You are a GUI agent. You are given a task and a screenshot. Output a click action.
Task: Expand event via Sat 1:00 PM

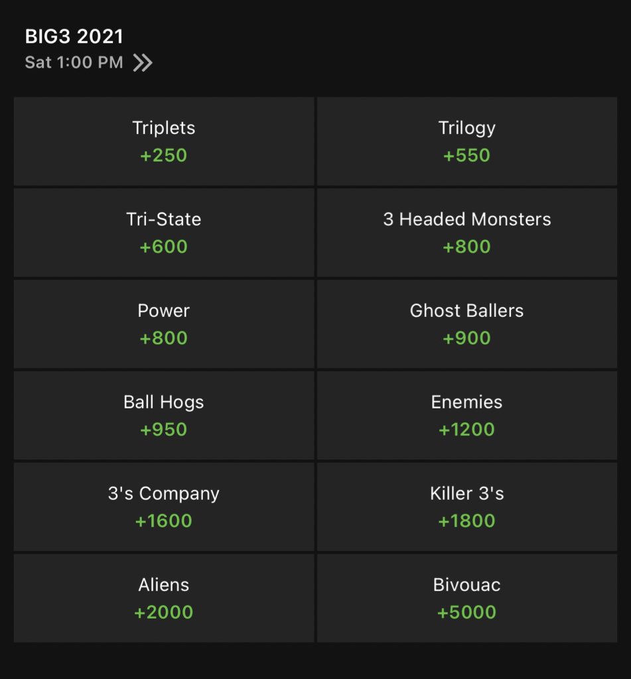(x=74, y=62)
